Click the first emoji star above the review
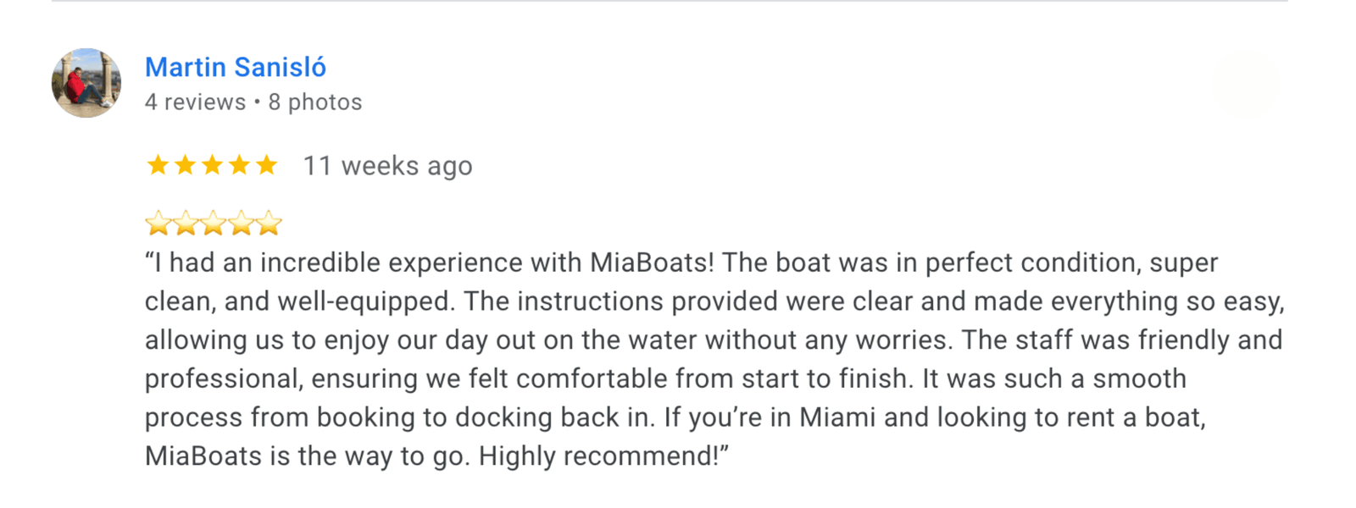Screen dimensions: 1356x508 tap(158, 224)
